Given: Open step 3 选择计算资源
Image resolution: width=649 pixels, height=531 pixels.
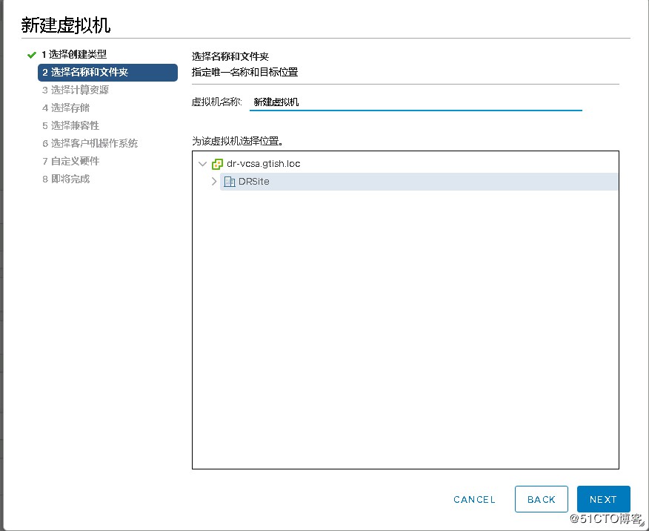Looking at the screenshot, I should [x=76, y=90].
